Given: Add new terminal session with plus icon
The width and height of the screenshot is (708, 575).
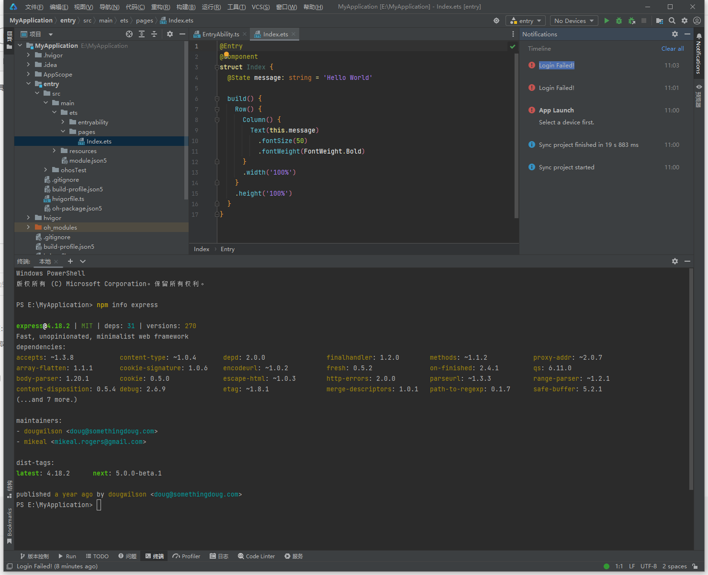Looking at the screenshot, I should click(70, 261).
